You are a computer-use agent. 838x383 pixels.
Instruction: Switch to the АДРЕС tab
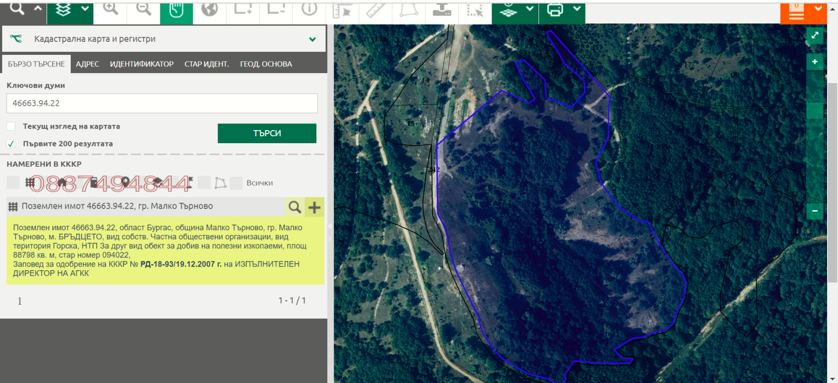pos(87,64)
